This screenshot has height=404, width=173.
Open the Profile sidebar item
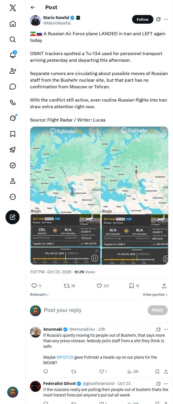(13, 181)
